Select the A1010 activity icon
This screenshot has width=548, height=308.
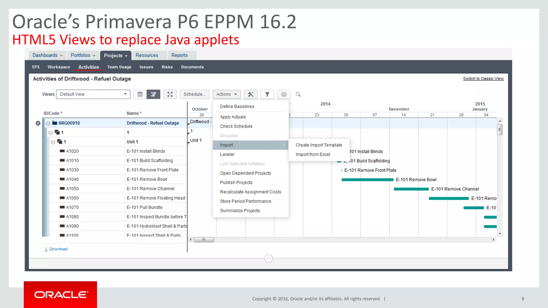tap(62, 160)
